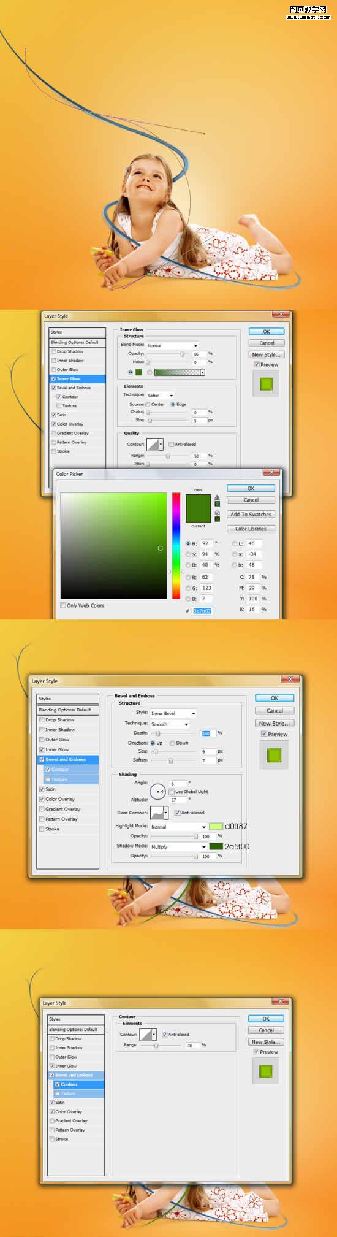Click the Depth value field in Bevel dialog

pos(208,733)
